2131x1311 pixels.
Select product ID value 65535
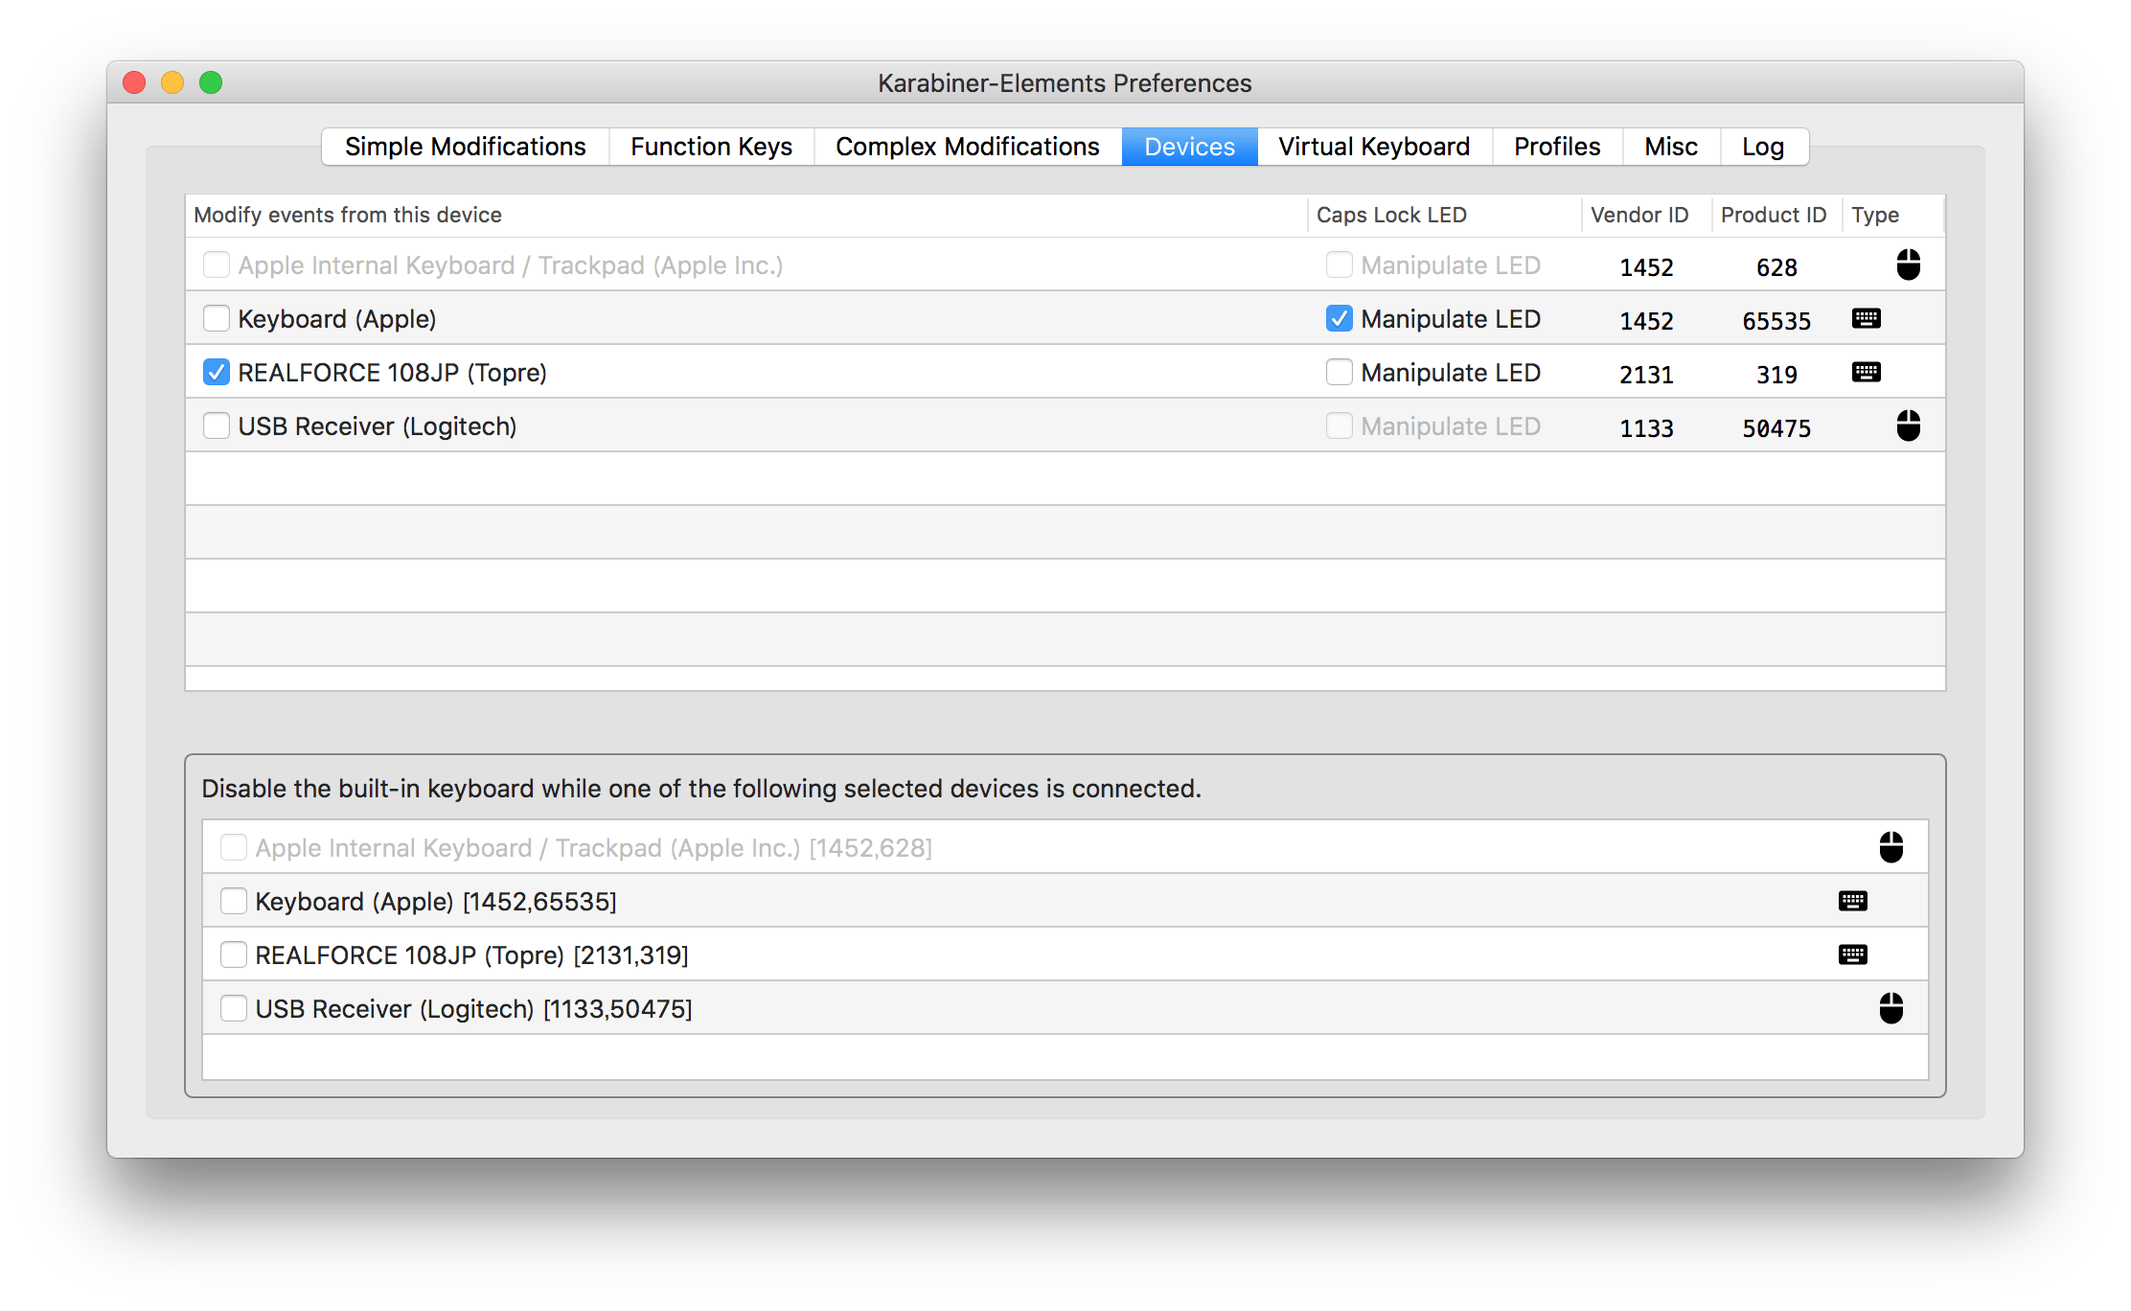click(x=1776, y=320)
